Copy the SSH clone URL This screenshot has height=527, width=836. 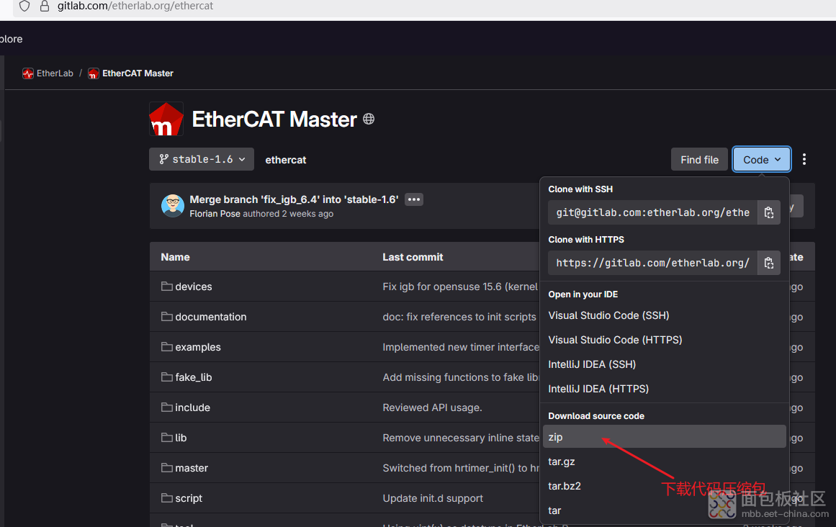769,212
